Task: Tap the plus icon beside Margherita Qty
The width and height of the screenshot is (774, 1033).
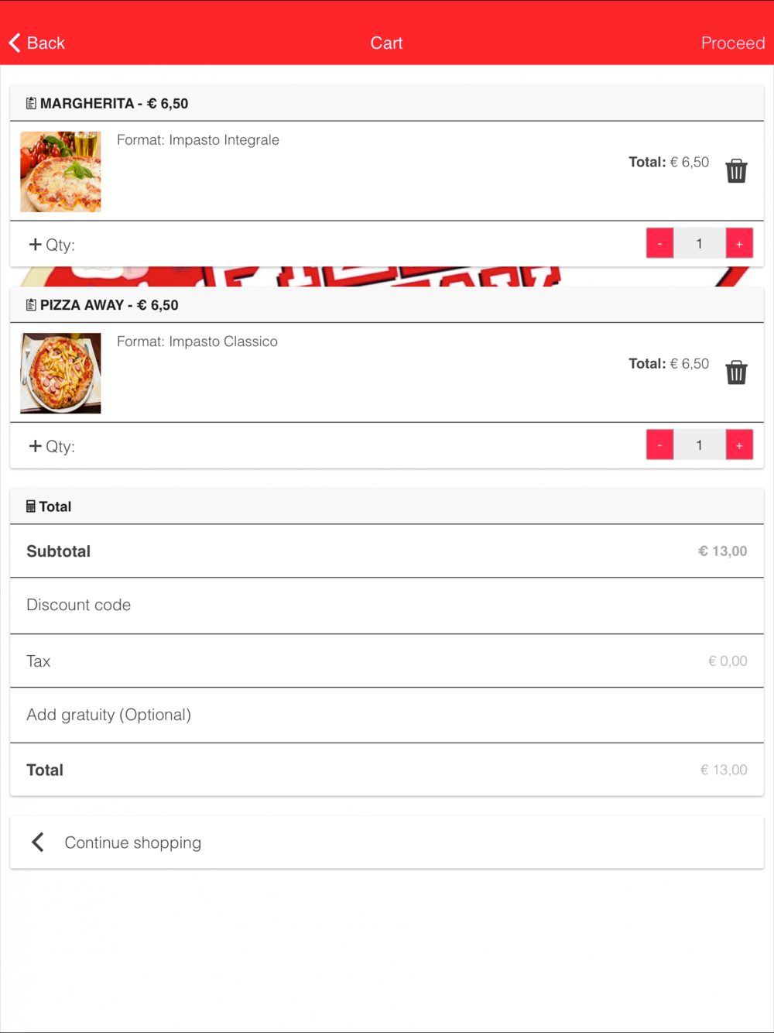Action: (35, 244)
